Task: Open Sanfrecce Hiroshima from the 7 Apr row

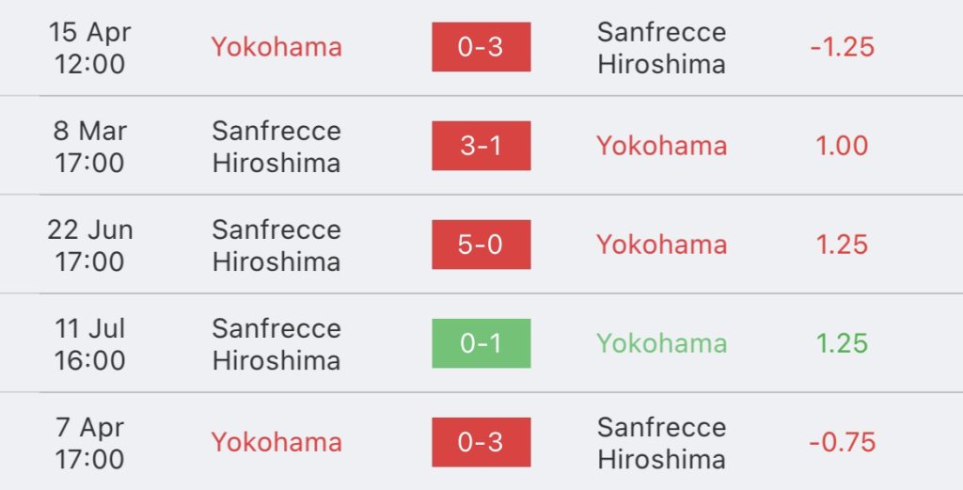Action: (x=661, y=443)
